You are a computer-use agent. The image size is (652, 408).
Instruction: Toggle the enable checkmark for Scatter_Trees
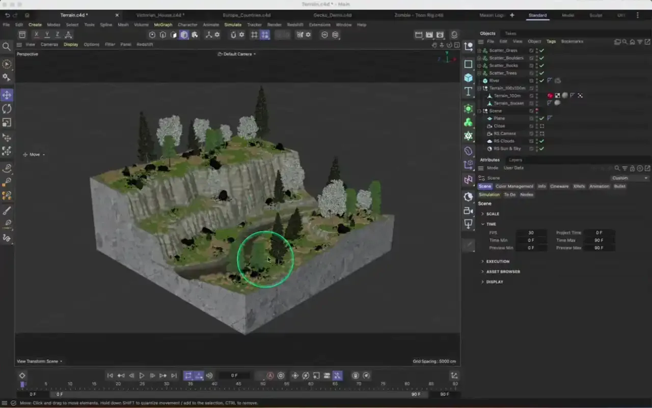tap(542, 73)
